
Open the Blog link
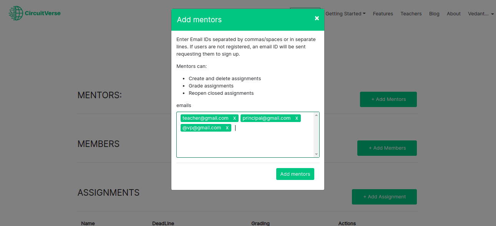pos(434,14)
